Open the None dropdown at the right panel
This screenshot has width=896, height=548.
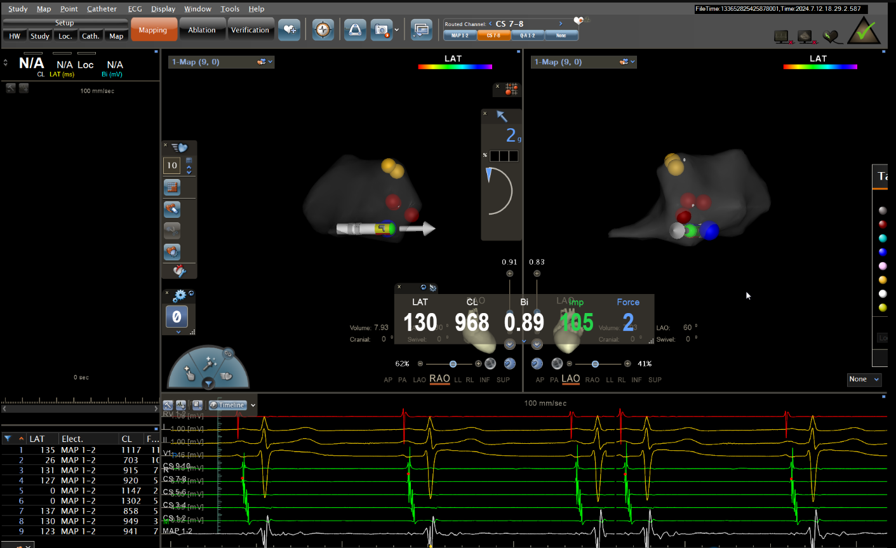coord(864,379)
